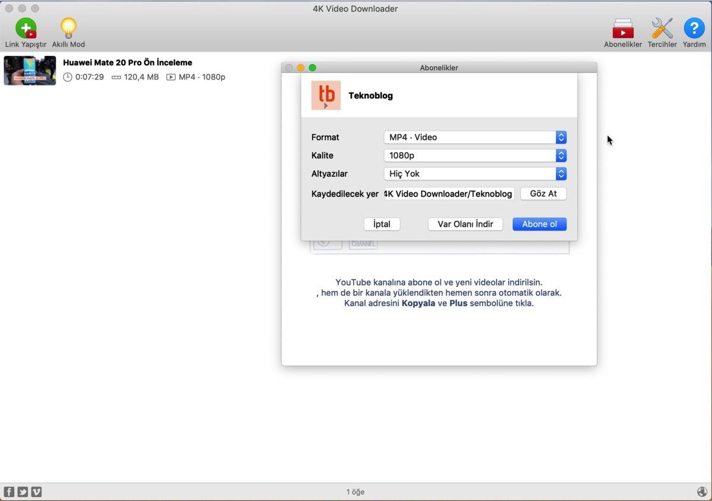This screenshot has height=501, width=712.
Task: Click the Göz At browse button
Action: tap(543, 194)
